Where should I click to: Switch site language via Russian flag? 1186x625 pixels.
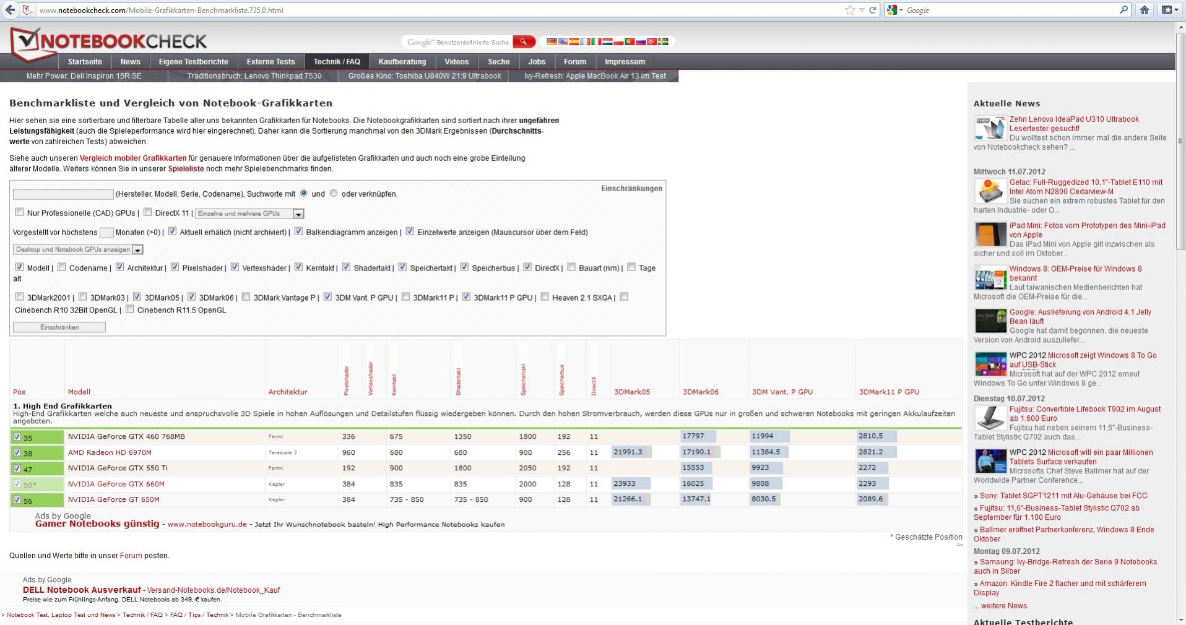coord(641,41)
